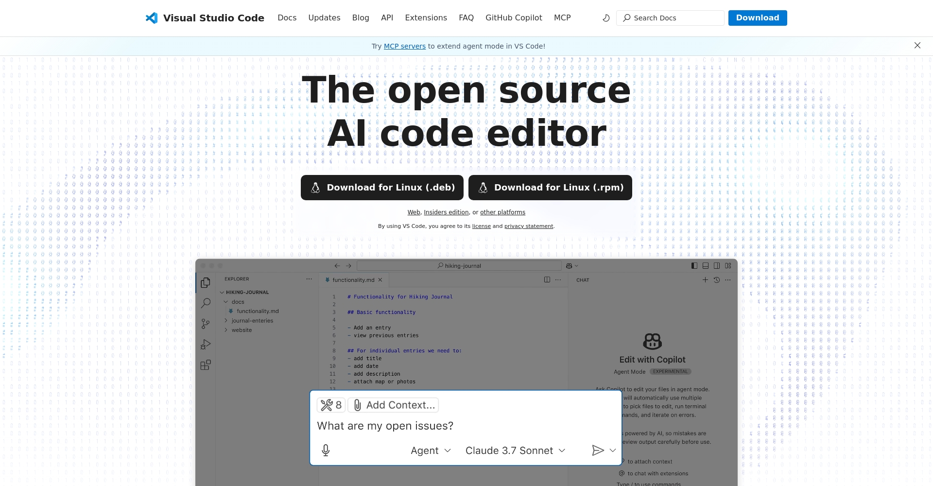Click the customize layout icon

tap(728, 266)
